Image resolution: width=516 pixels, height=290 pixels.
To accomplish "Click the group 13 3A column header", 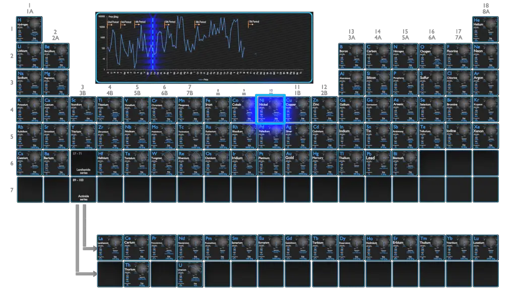I will [351, 35].
